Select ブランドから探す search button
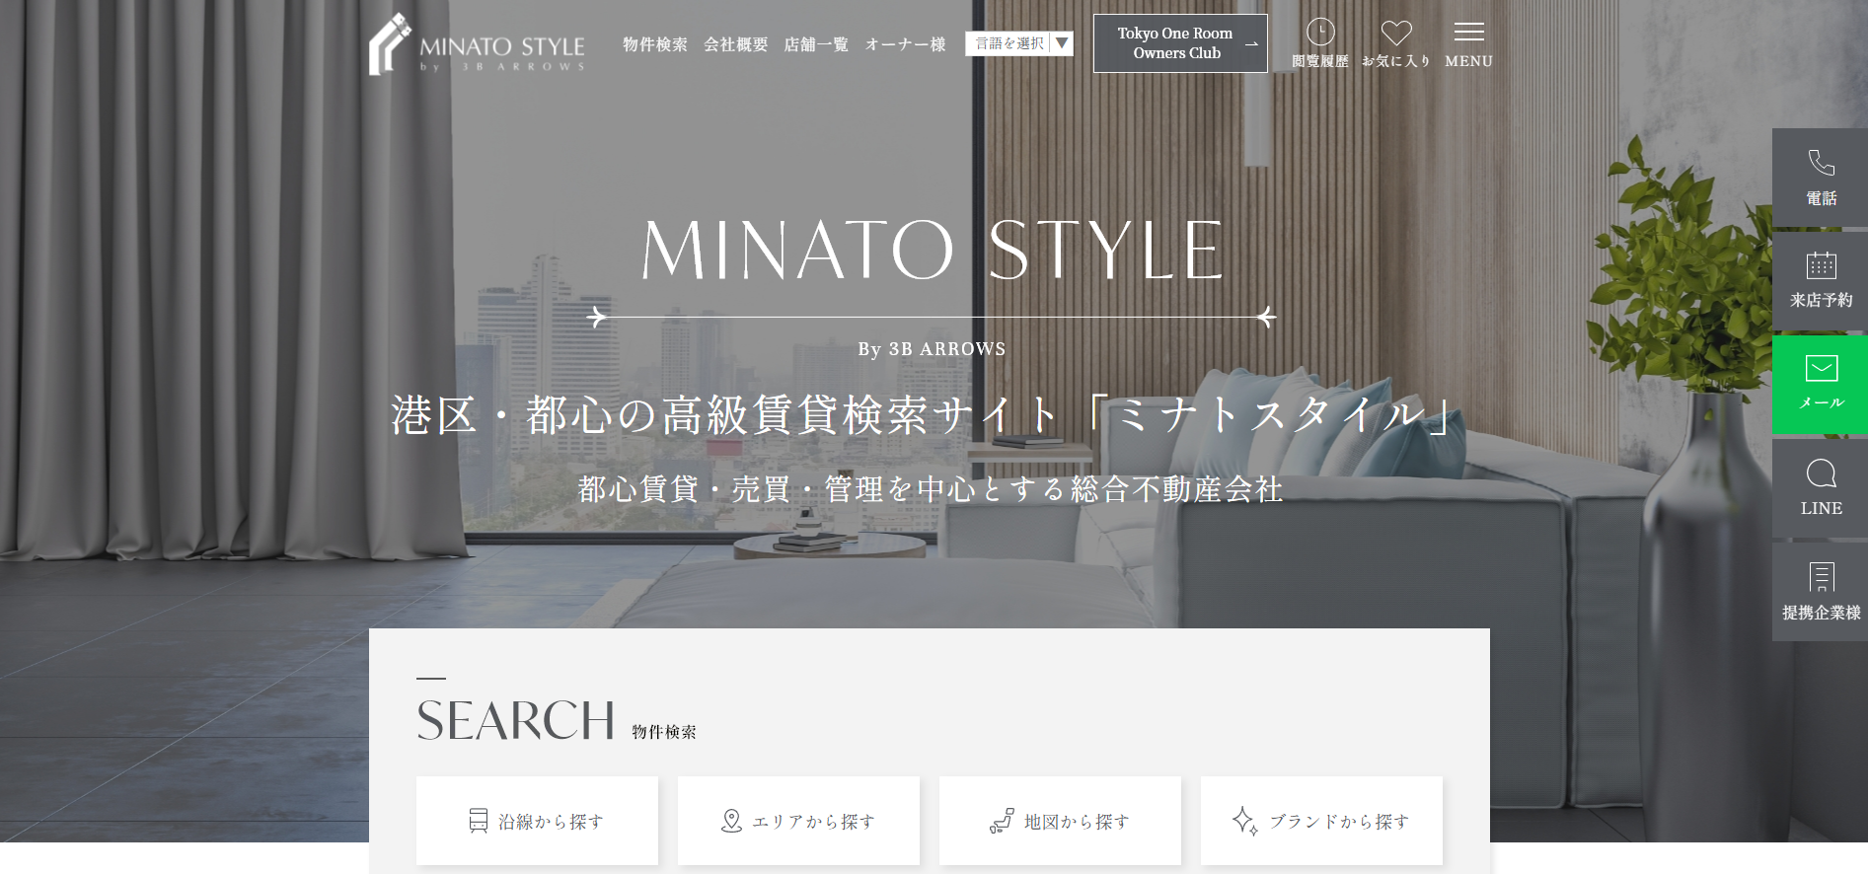This screenshot has width=1868, height=874. pyautogui.click(x=1321, y=821)
